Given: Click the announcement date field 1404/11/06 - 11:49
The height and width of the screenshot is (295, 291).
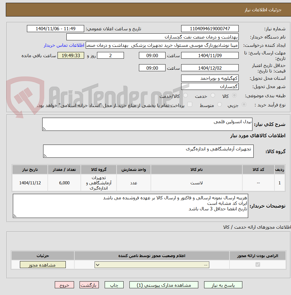Looking at the screenshot, I should coord(56,29).
